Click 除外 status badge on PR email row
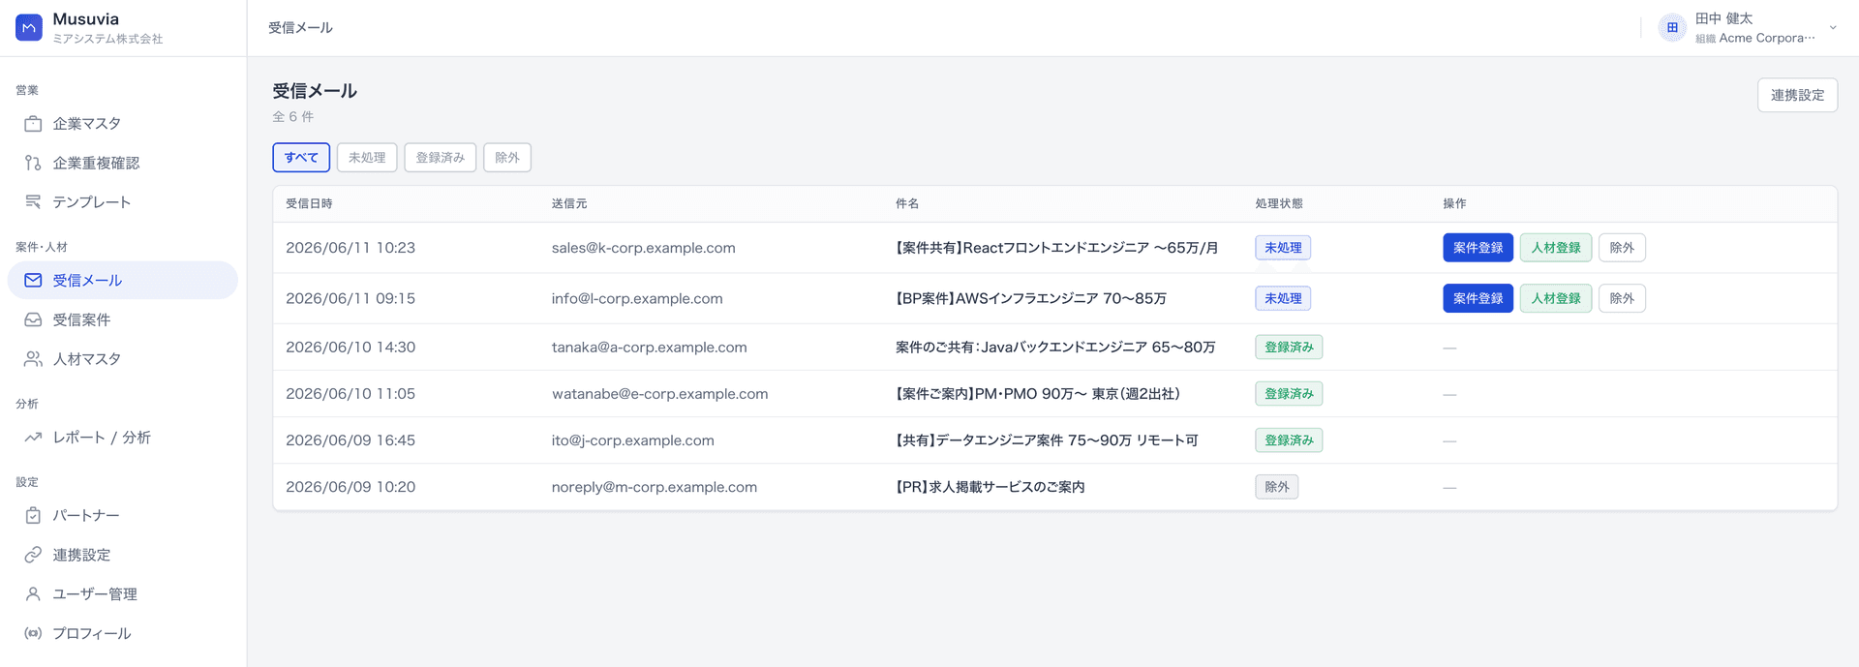This screenshot has height=667, width=1859. 1277,487
